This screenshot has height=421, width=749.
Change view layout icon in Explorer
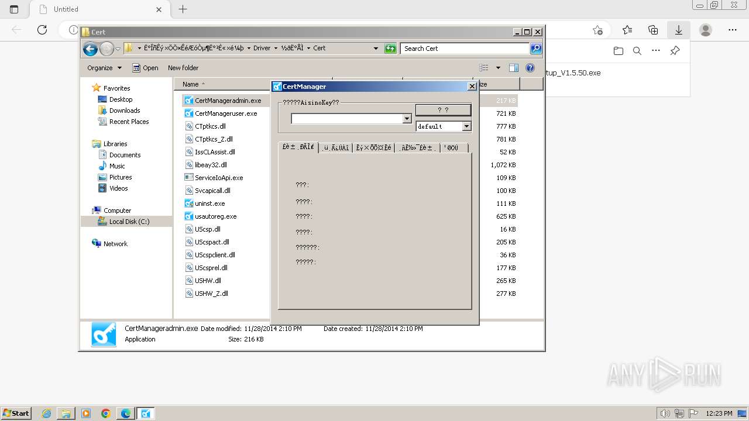484,68
